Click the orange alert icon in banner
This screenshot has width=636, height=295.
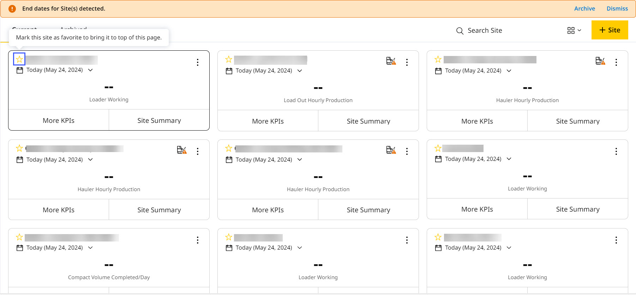(x=12, y=8)
